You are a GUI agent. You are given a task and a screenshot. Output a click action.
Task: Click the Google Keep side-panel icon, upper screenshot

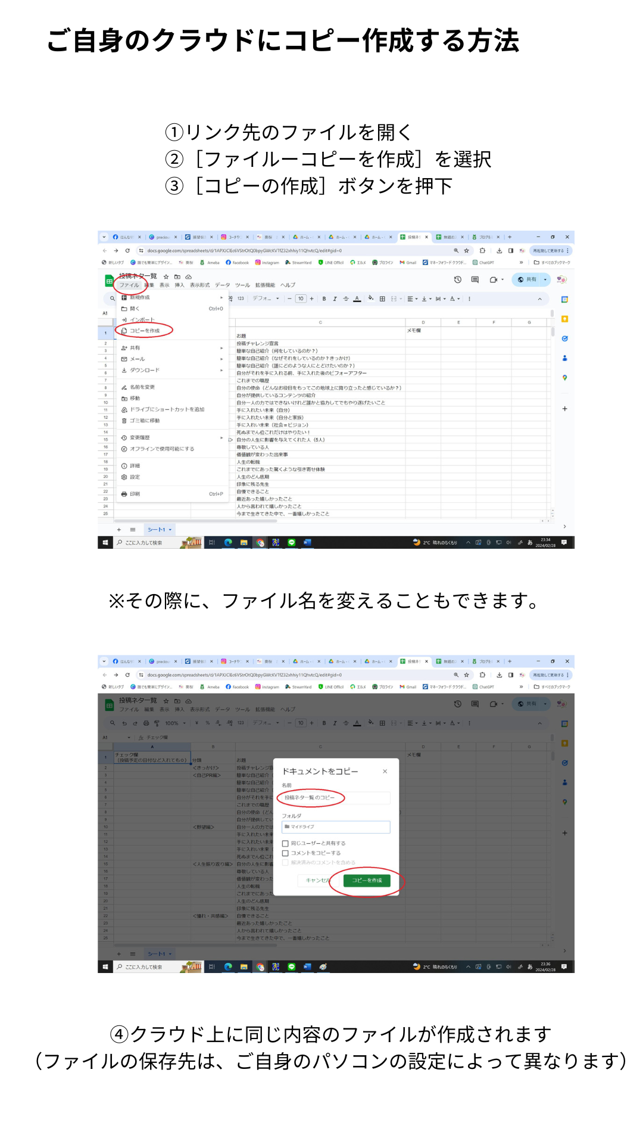pos(564,319)
